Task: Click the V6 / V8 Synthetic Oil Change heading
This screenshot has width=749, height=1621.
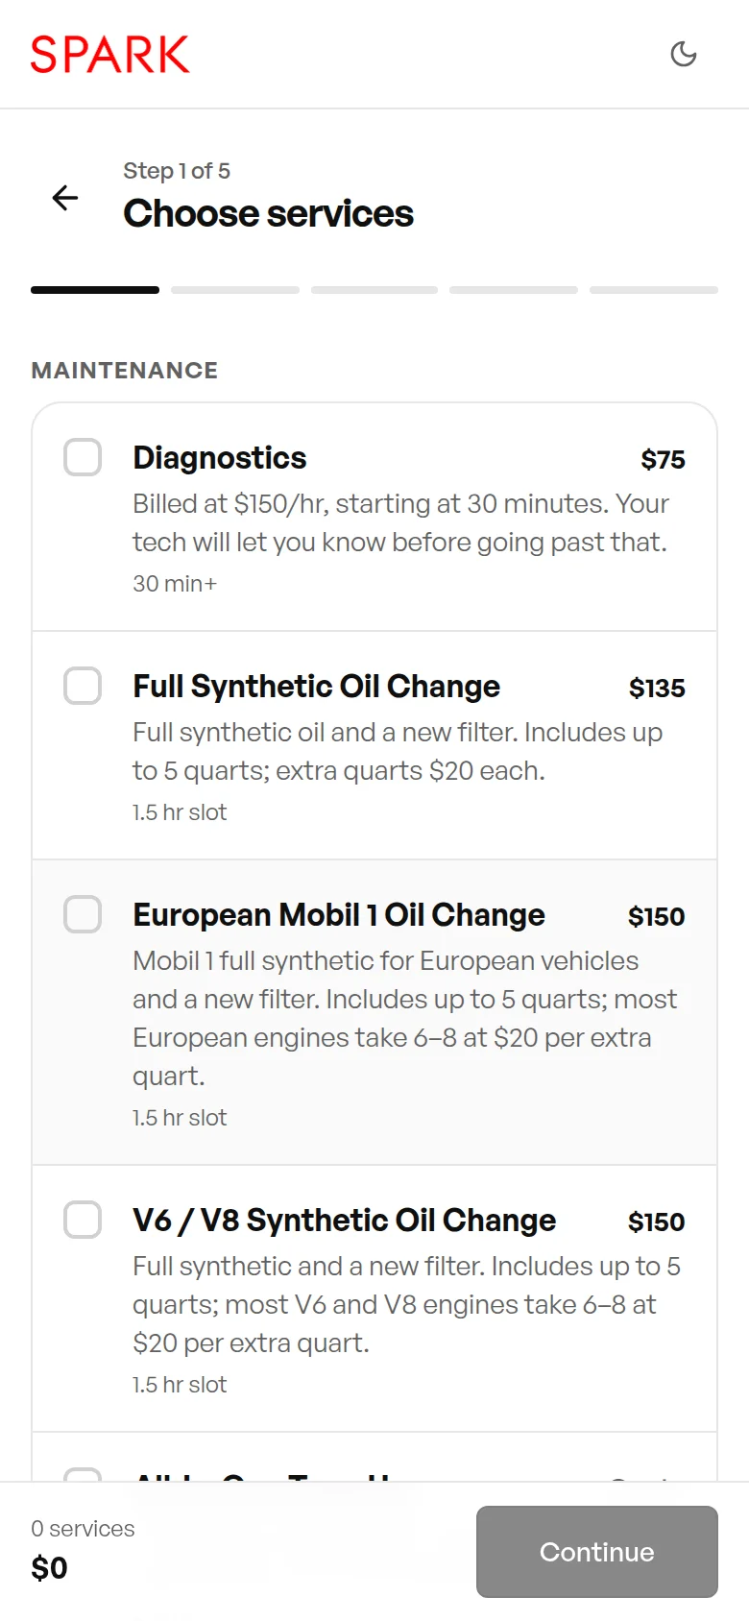Action: point(345,1221)
